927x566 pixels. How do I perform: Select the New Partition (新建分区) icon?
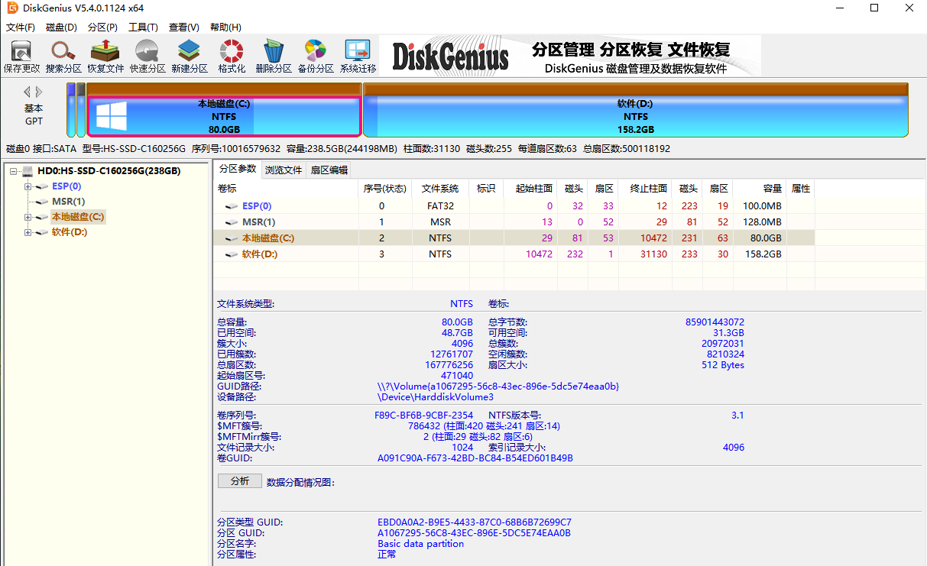click(190, 56)
